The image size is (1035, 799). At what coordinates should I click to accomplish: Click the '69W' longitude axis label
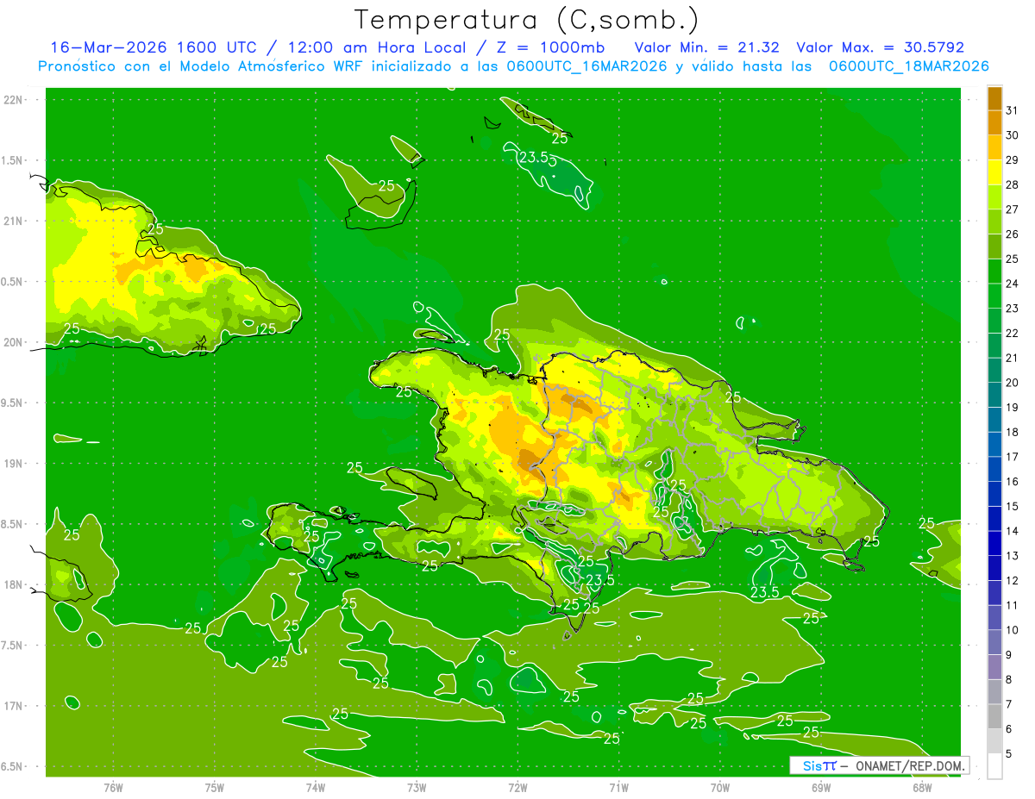click(x=820, y=787)
